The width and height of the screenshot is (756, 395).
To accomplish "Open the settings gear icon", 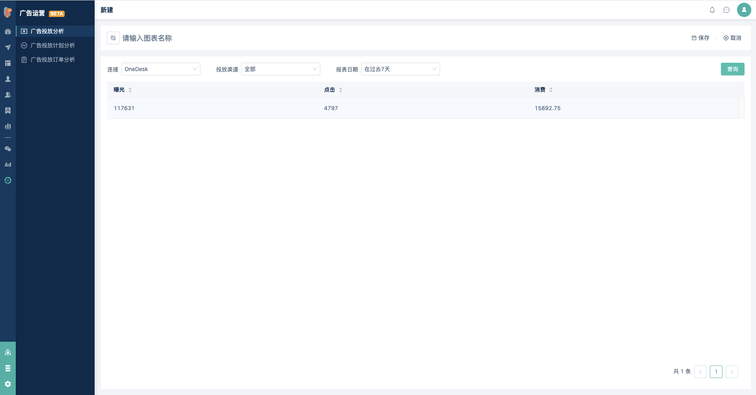I will pyautogui.click(x=8, y=384).
